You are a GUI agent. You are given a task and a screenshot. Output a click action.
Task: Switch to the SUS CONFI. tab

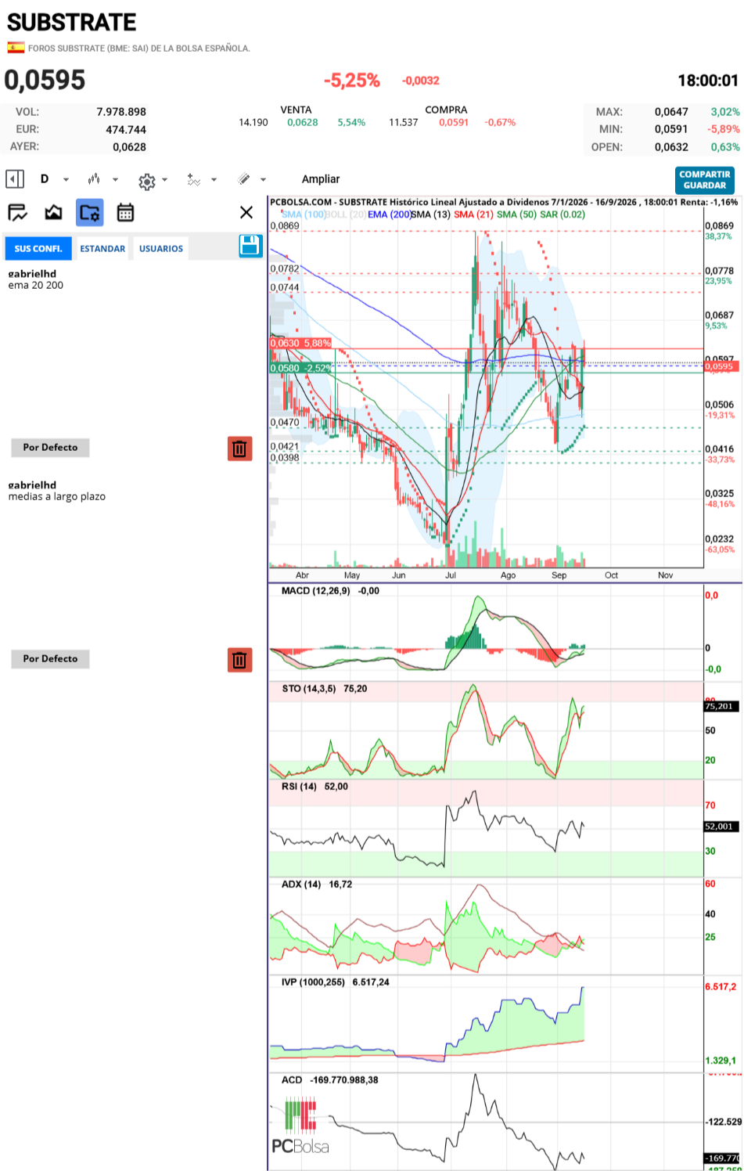(x=38, y=249)
